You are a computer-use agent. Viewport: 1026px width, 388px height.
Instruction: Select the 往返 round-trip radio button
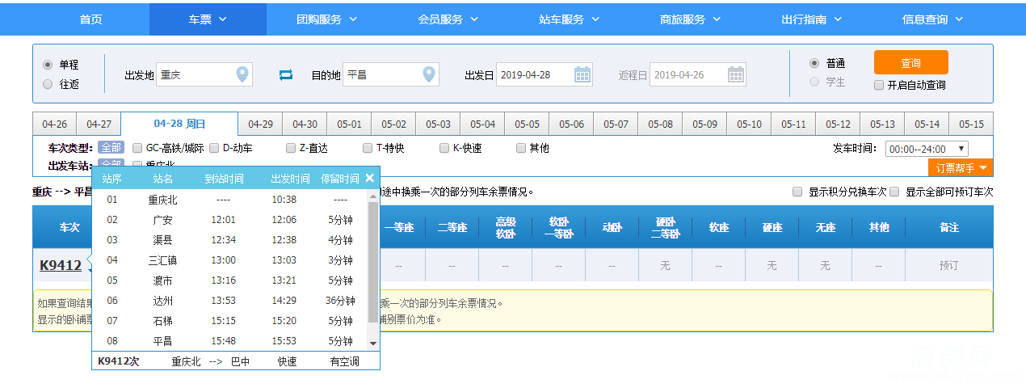(x=48, y=84)
